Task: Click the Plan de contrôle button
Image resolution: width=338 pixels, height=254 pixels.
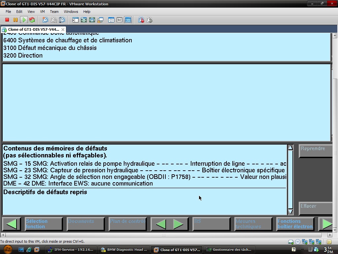Action: click(x=128, y=224)
